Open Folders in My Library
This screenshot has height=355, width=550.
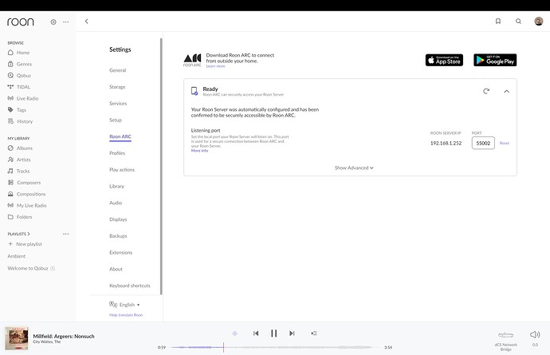point(20,217)
